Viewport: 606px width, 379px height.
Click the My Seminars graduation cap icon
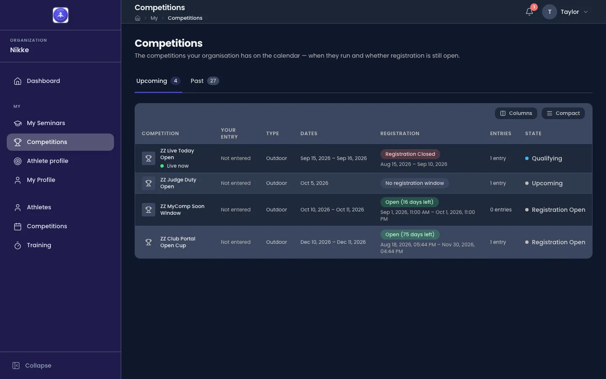[18, 123]
